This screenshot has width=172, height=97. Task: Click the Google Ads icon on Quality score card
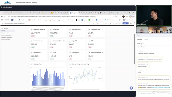click(70, 52)
